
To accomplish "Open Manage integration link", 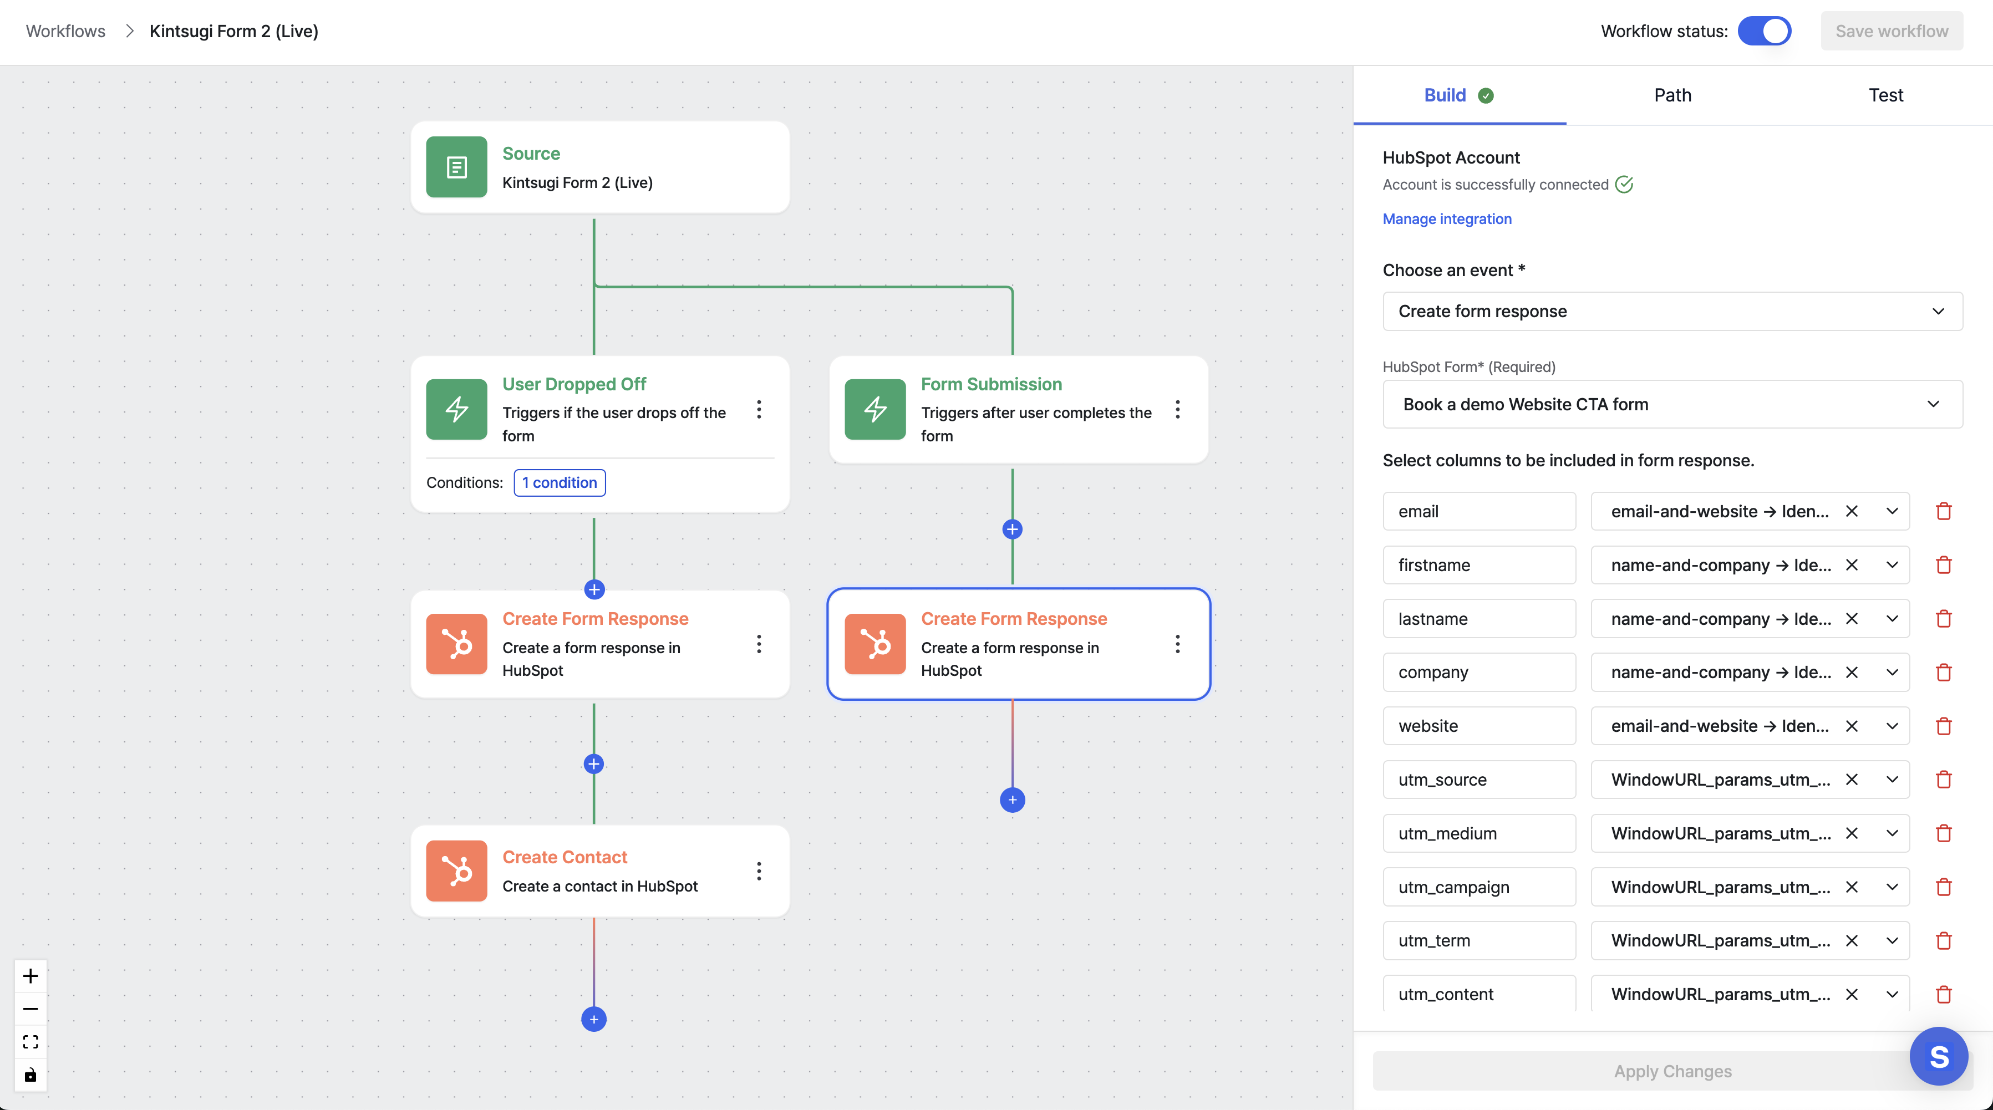I will (x=1447, y=219).
